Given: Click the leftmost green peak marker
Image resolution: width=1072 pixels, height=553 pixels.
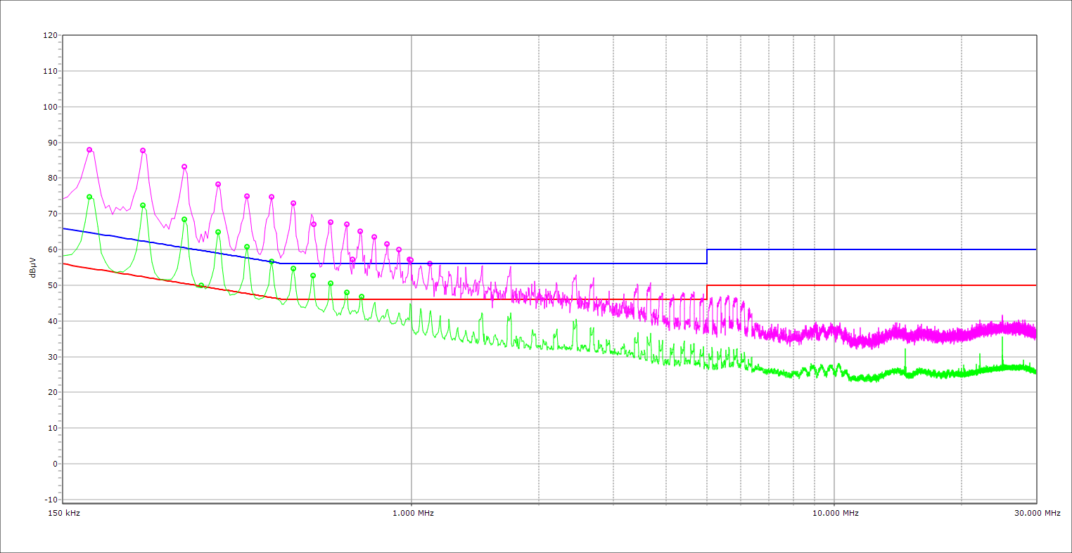Looking at the screenshot, I should (x=89, y=197).
